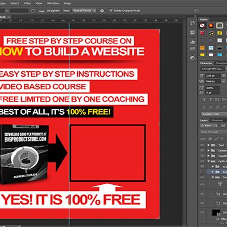The image size is (227, 227).
Task: Click the Divider group folder icon
Action: 213,150
